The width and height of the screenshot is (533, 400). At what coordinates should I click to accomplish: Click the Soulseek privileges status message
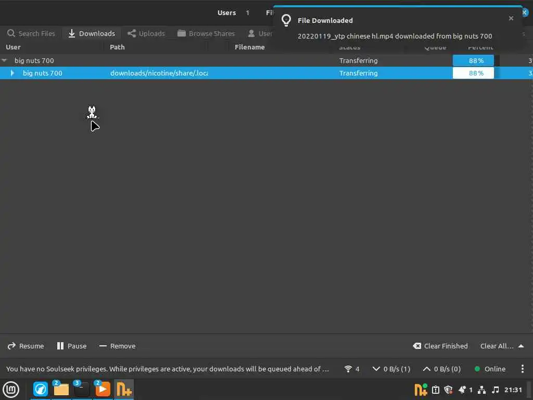(167, 369)
